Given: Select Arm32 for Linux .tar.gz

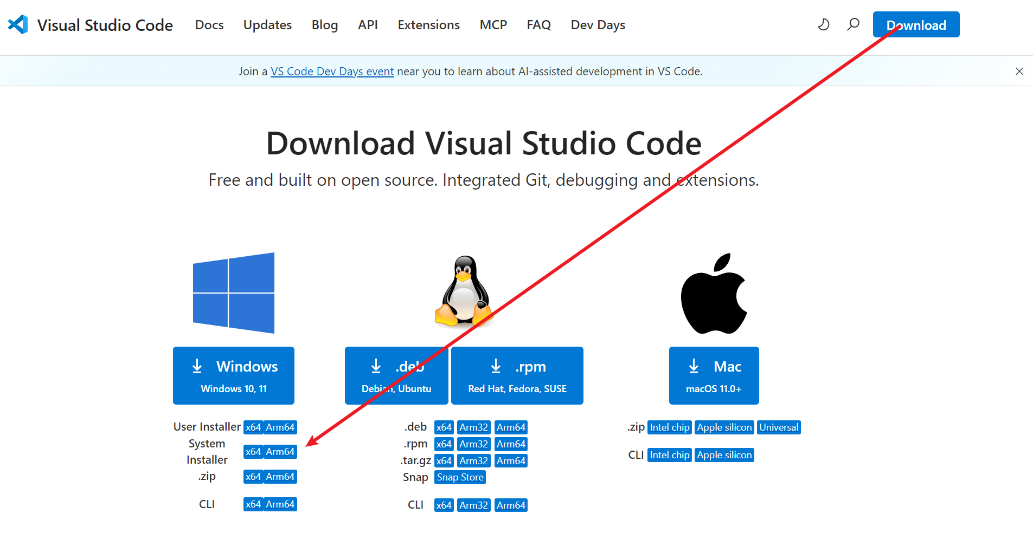Looking at the screenshot, I should pos(474,461).
